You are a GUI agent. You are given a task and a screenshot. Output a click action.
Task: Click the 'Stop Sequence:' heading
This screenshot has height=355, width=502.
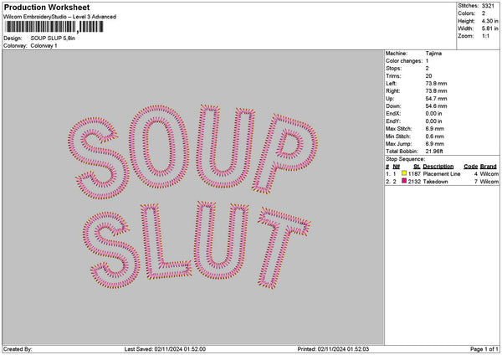click(405, 159)
